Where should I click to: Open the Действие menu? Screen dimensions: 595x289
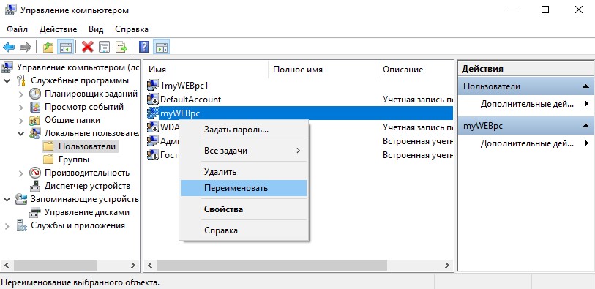point(58,29)
